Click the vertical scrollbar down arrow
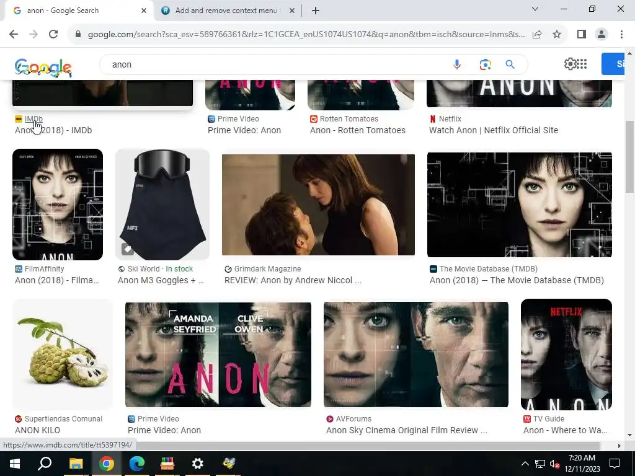 click(x=629, y=435)
